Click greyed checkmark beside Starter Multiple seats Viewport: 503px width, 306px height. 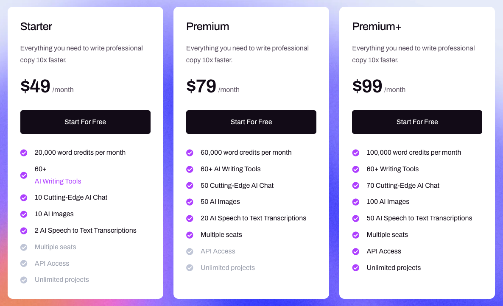24,247
